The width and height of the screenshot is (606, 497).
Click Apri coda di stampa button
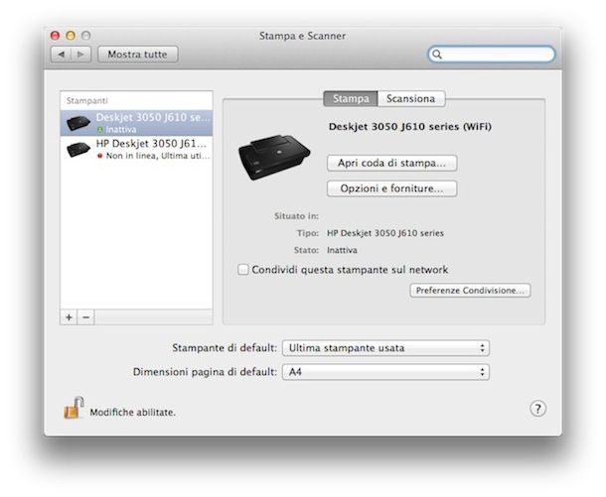point(391,163)
